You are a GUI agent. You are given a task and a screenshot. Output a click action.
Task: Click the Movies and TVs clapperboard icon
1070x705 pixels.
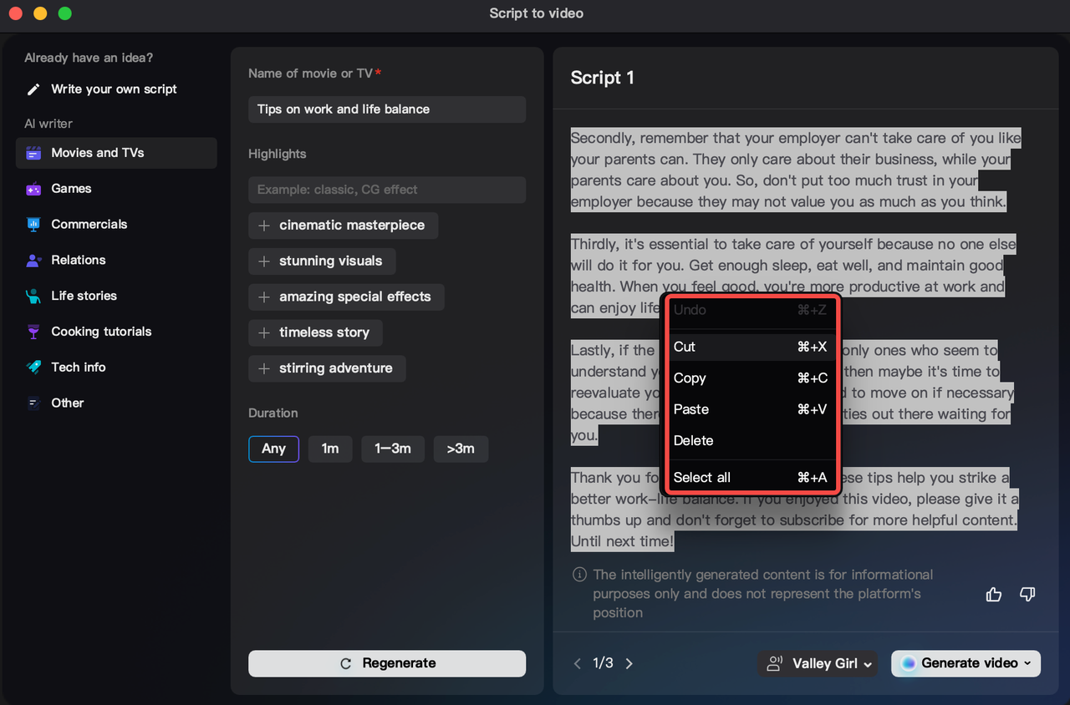33,153
